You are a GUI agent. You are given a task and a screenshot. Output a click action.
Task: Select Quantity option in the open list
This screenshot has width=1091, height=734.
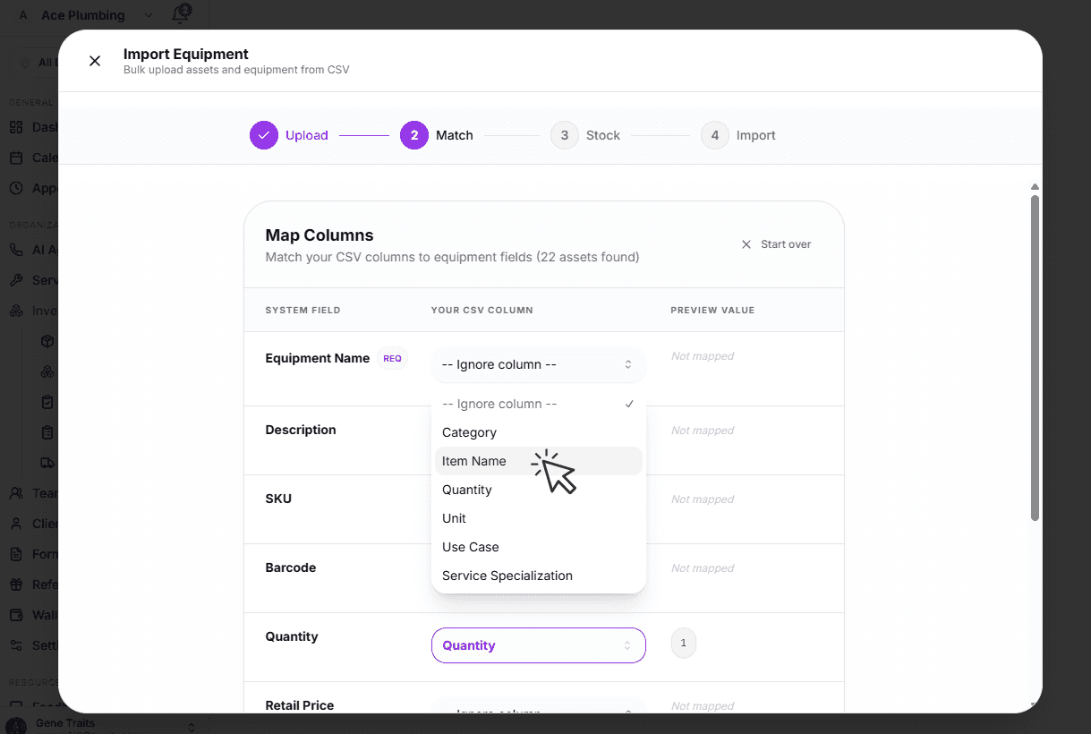click(538, 490)
